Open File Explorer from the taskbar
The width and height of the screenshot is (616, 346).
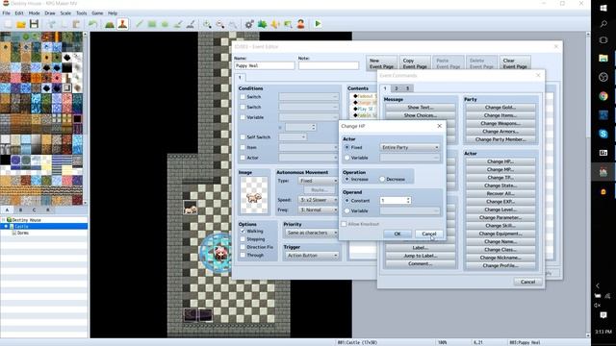(603, 59)
